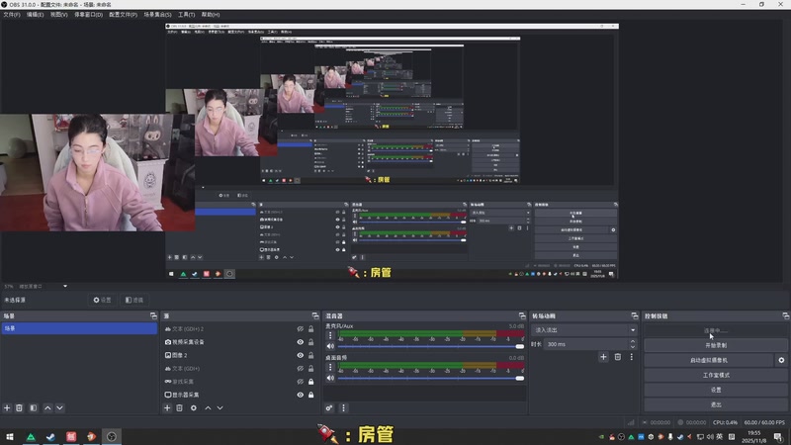Open 设置 in controls panel
Viewport: 791px width, 445px height.
pyautogui.click(x=715, y=390)
